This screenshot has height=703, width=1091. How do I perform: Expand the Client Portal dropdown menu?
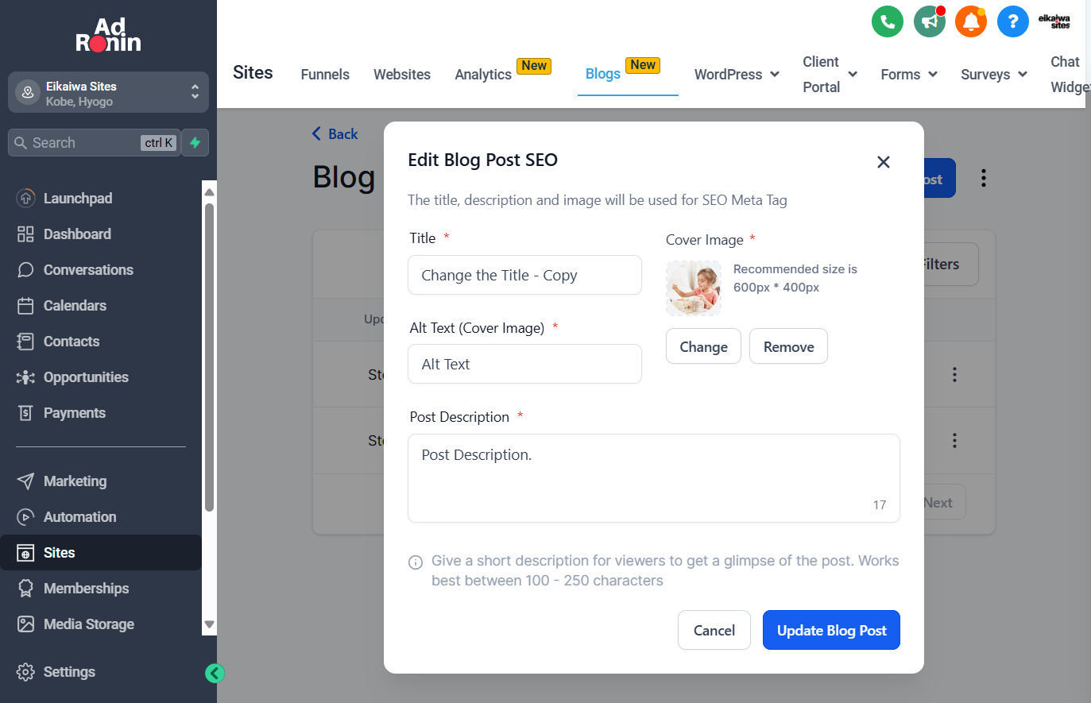click(x=830, y=74)
